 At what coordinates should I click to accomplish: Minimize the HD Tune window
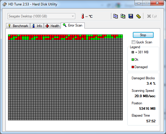point(139,3)
